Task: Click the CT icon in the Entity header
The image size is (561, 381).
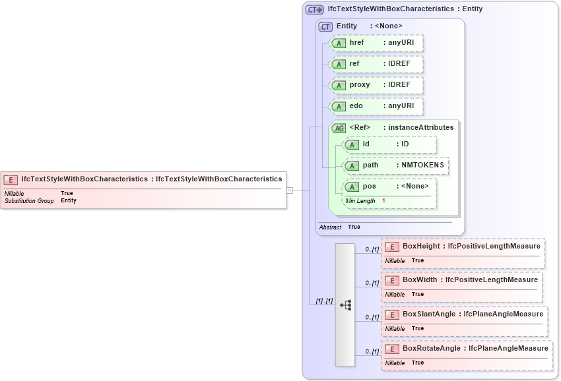Action: [324, 26]
